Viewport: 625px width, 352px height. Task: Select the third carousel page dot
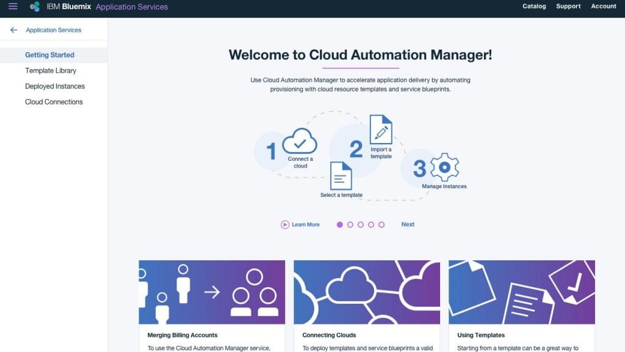pyautogui.click(x=360, y=225)
